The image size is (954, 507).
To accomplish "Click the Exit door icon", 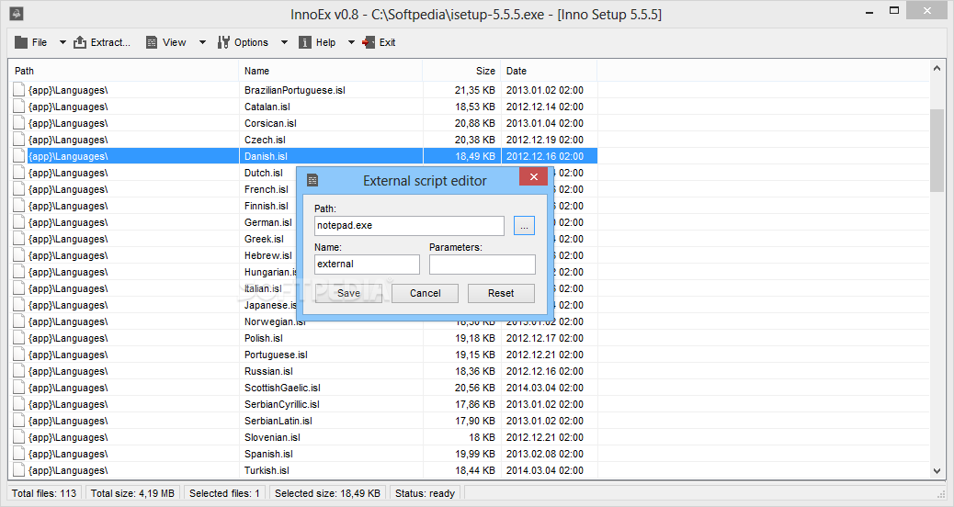I will coord(369,42).
